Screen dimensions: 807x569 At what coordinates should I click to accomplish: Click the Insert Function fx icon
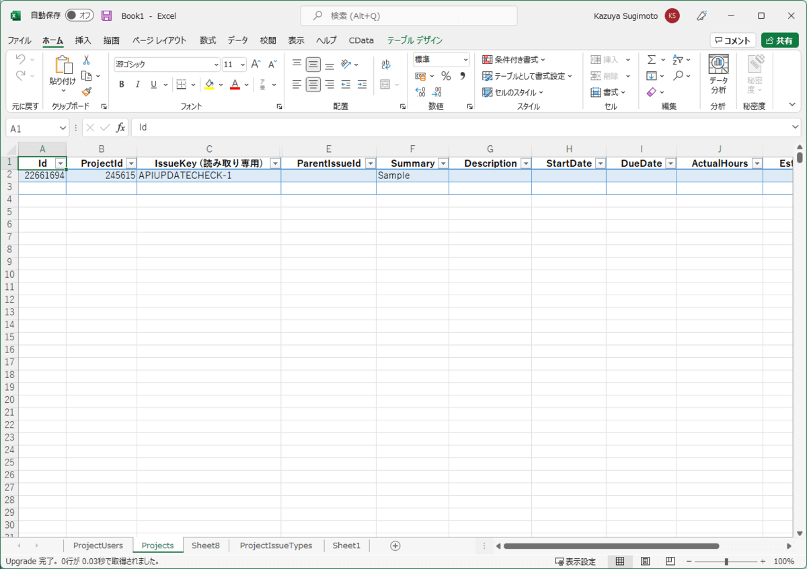point(120,128)
